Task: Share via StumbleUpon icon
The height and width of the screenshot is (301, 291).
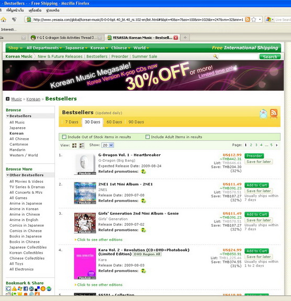Action: (49, 288)
